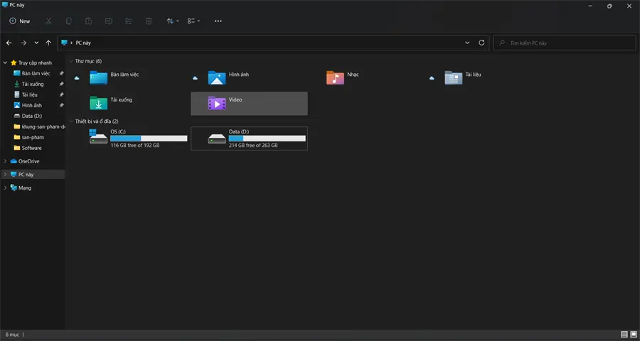The width and height of the screenshot is (640, 341).
Task: Select san-pham folder in sidebar
Action: click(x=33, y=137)
